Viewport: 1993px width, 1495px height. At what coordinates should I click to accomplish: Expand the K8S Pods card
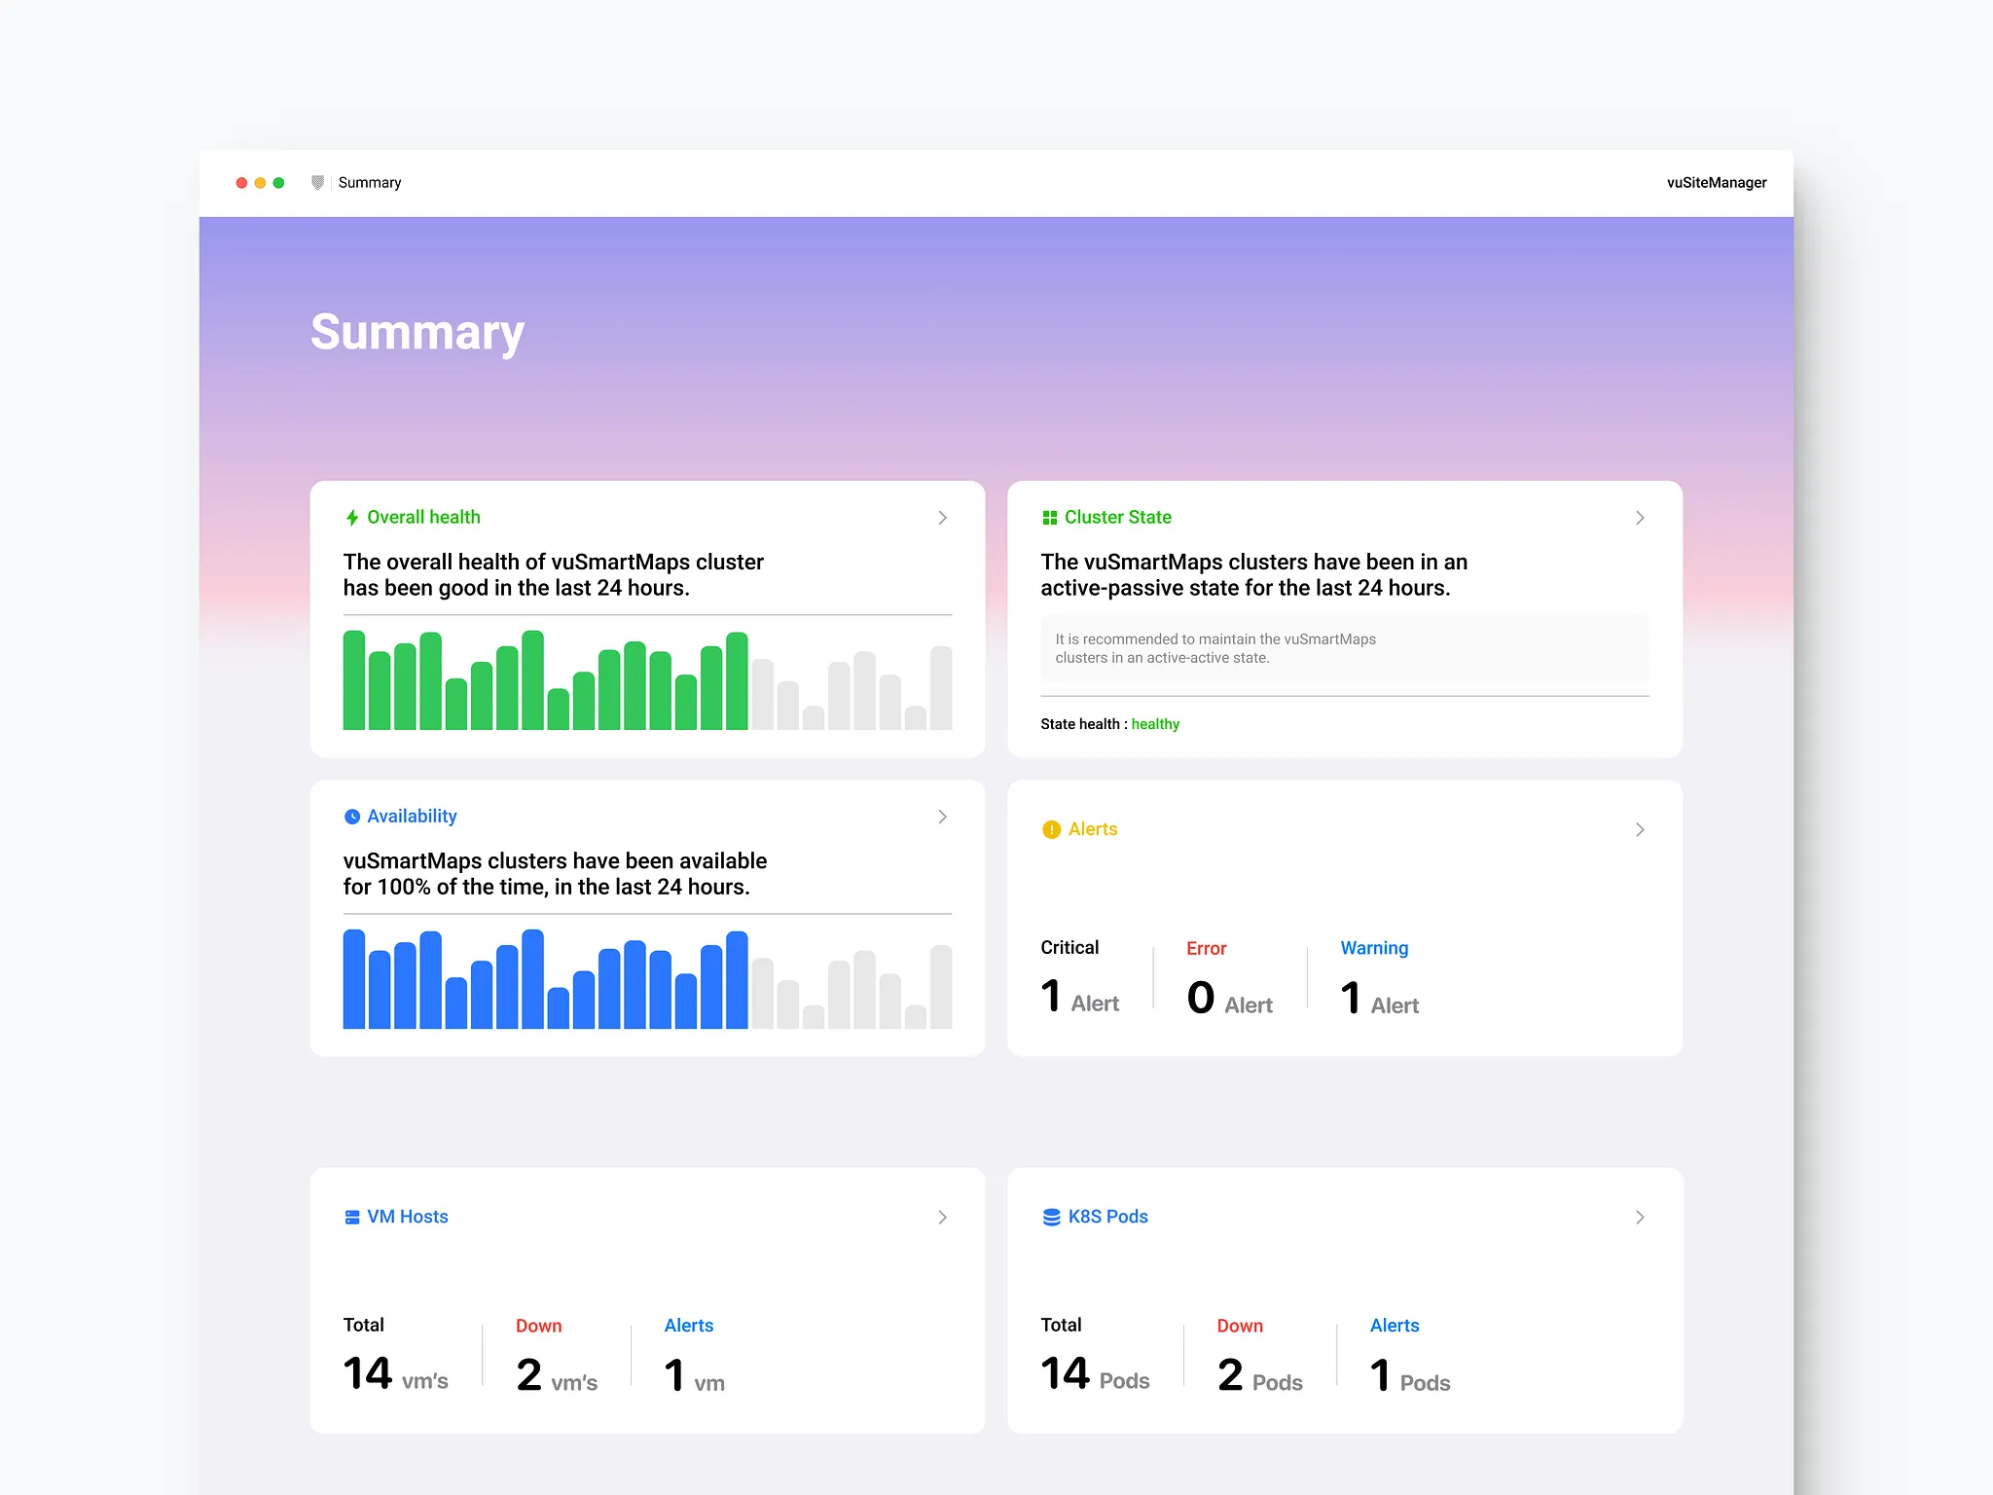[1640, 1217]
